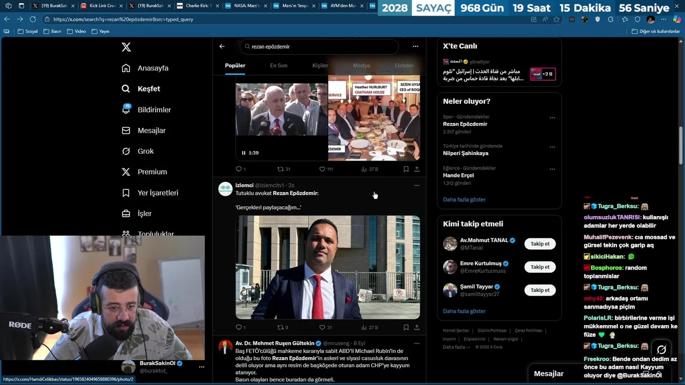Repost the video post with 31 reposts
The image size is (685, 385).
pos(284,169)
